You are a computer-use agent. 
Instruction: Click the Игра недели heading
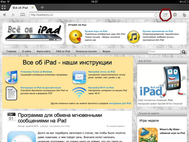click(149, 120)
